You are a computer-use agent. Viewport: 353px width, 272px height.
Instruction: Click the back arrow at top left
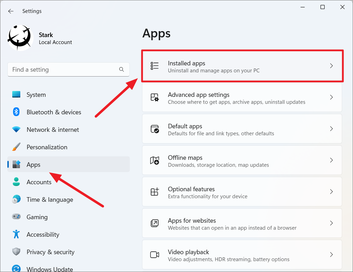point(10,11)
